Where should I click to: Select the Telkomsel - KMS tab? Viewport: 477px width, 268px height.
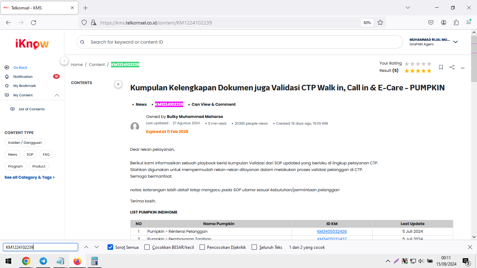click(39, 8)
